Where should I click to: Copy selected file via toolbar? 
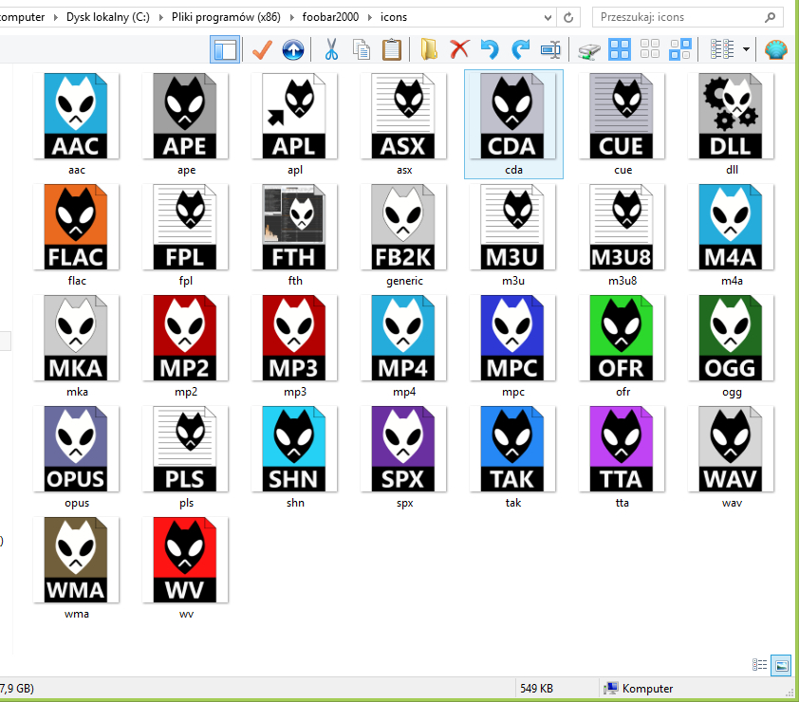(x=362, y=50)
